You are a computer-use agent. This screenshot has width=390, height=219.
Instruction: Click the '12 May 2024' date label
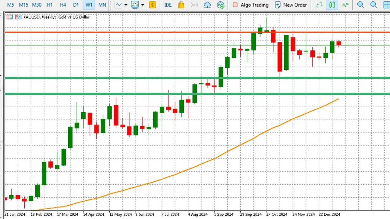coord(120,214)
